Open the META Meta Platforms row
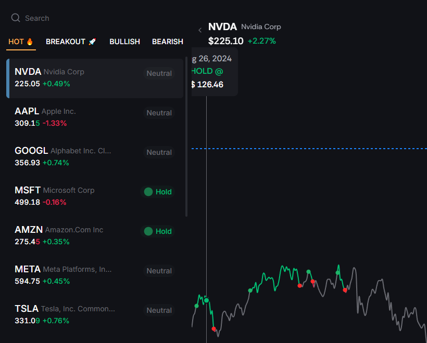Viewport: 427px width, 343px height. pos(95,275)
